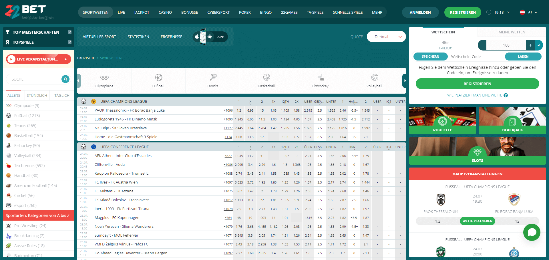
Task: Confirm the 1-click stake checkmark
Action: [539, 45]
